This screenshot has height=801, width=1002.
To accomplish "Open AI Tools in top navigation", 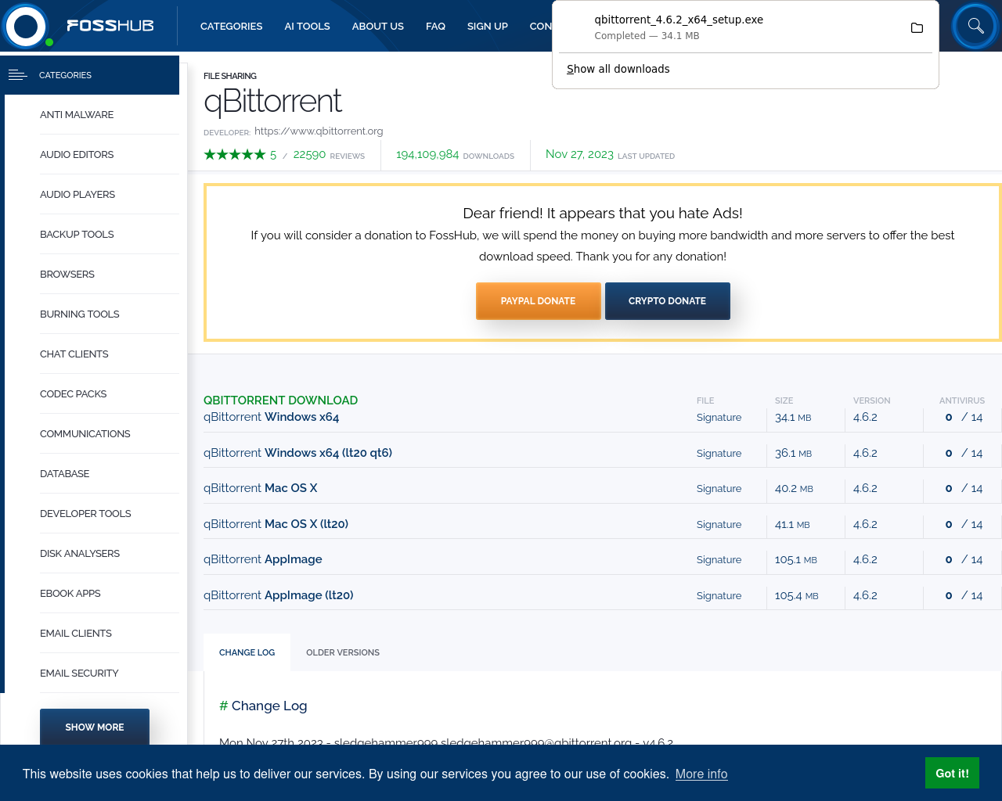I will point(307,26).
